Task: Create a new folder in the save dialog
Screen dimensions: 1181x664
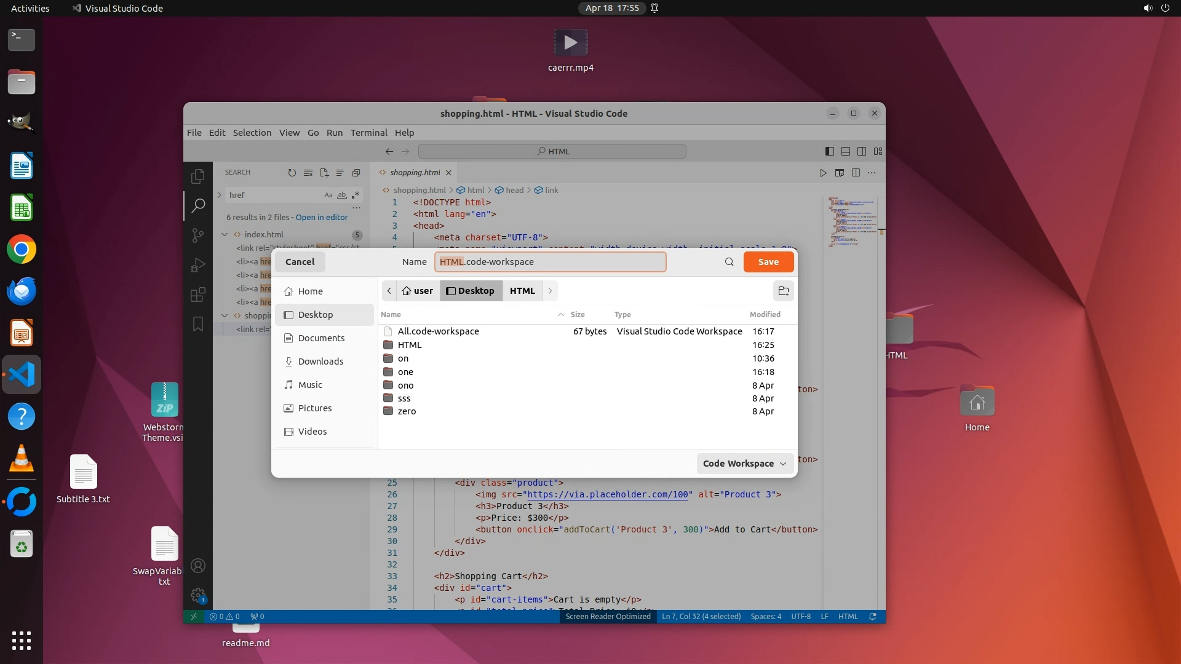Action: [x=783, y=291]
